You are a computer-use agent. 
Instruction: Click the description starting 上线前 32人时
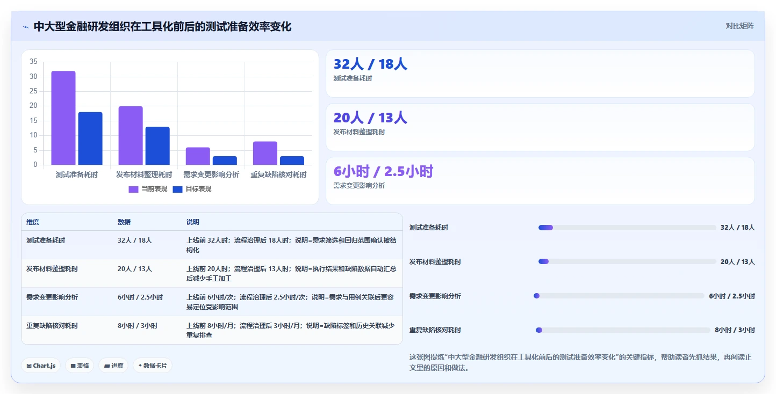291,245
